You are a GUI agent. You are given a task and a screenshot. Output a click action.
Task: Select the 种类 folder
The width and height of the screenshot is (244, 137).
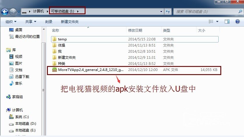click(135, 63)
